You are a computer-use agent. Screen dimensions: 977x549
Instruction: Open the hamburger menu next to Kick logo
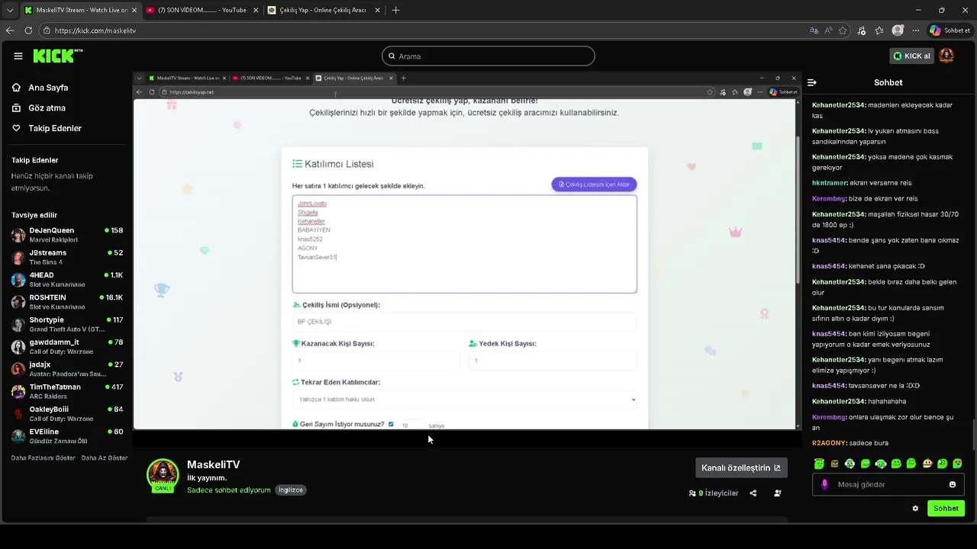18,56
